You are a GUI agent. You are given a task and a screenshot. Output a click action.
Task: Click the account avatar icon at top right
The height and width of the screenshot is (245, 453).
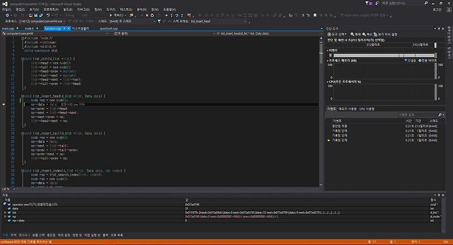[x=449, y=9]
